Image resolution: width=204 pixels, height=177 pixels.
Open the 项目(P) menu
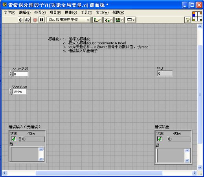click(55, 13)
